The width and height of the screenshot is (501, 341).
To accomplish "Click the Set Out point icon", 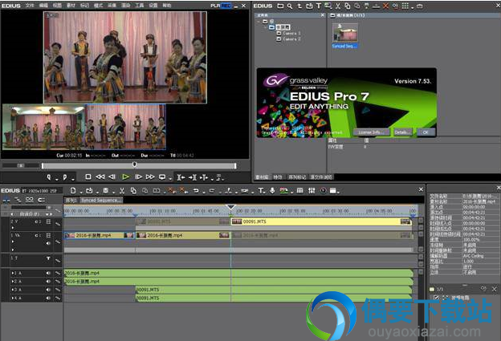I will [x=65, y=177].
